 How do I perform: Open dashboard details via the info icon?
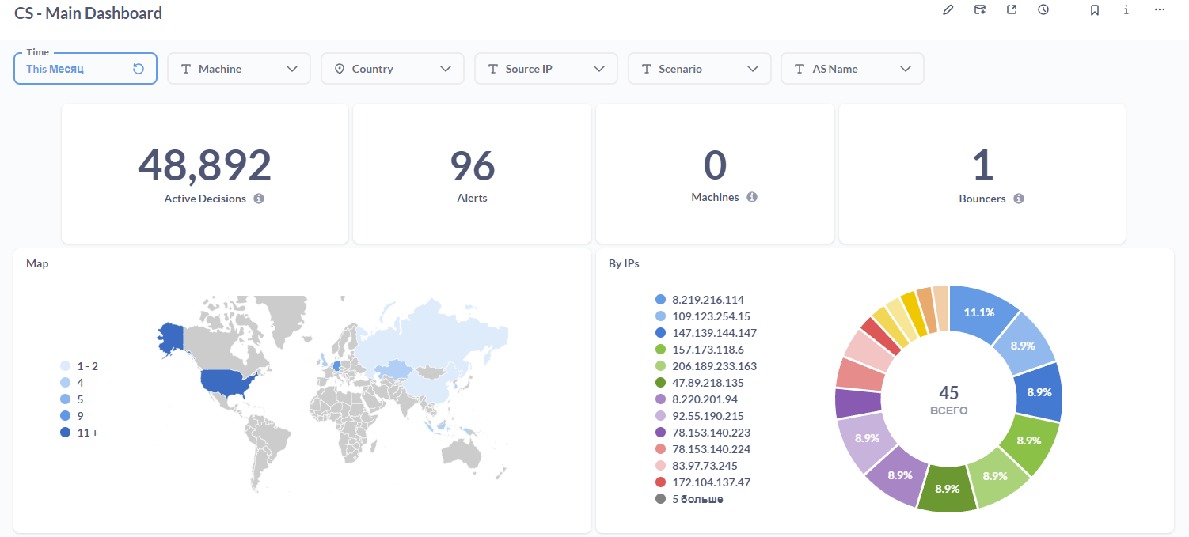pyautogui.click(x=1126, y=9)
